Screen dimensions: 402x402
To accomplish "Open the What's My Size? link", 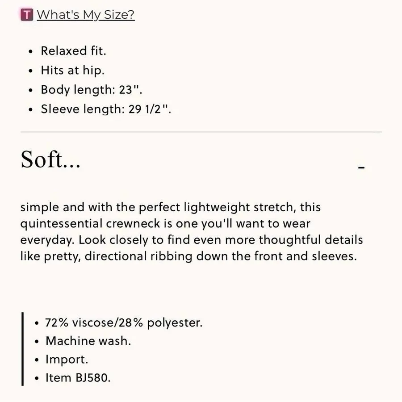I will [x=86, y=15].
